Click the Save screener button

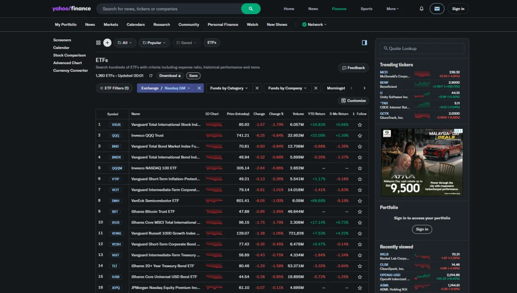click(193, 76)
